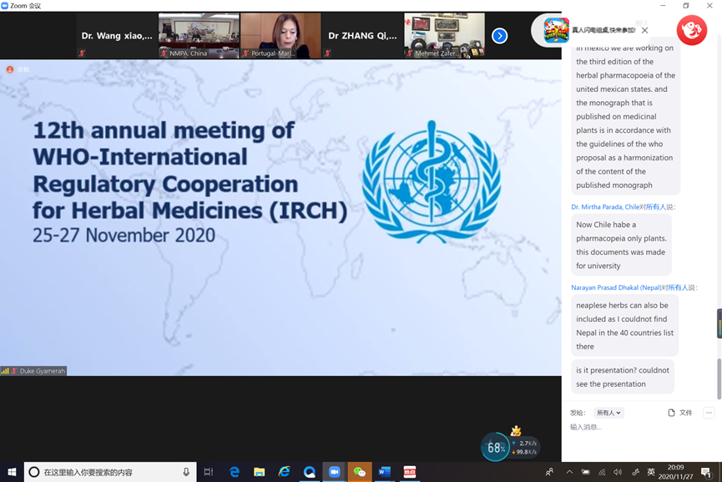Click the 文件 file attach button
Image resolution: width=722 pixels, height=482 pixels.
(x=680, y=413)
